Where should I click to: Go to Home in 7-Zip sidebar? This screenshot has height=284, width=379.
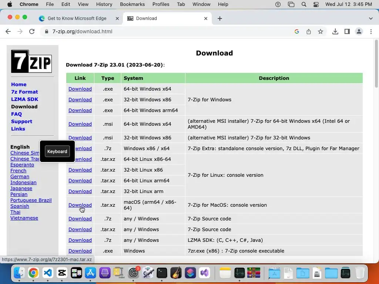[19, 85]
